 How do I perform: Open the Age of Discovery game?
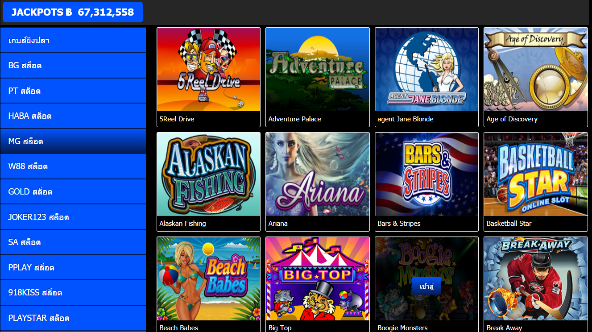(535, 70)
